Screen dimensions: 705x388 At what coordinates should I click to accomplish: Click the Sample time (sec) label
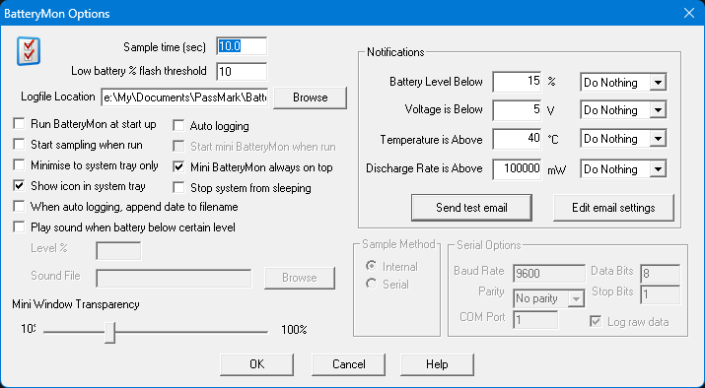pos(165,47)
